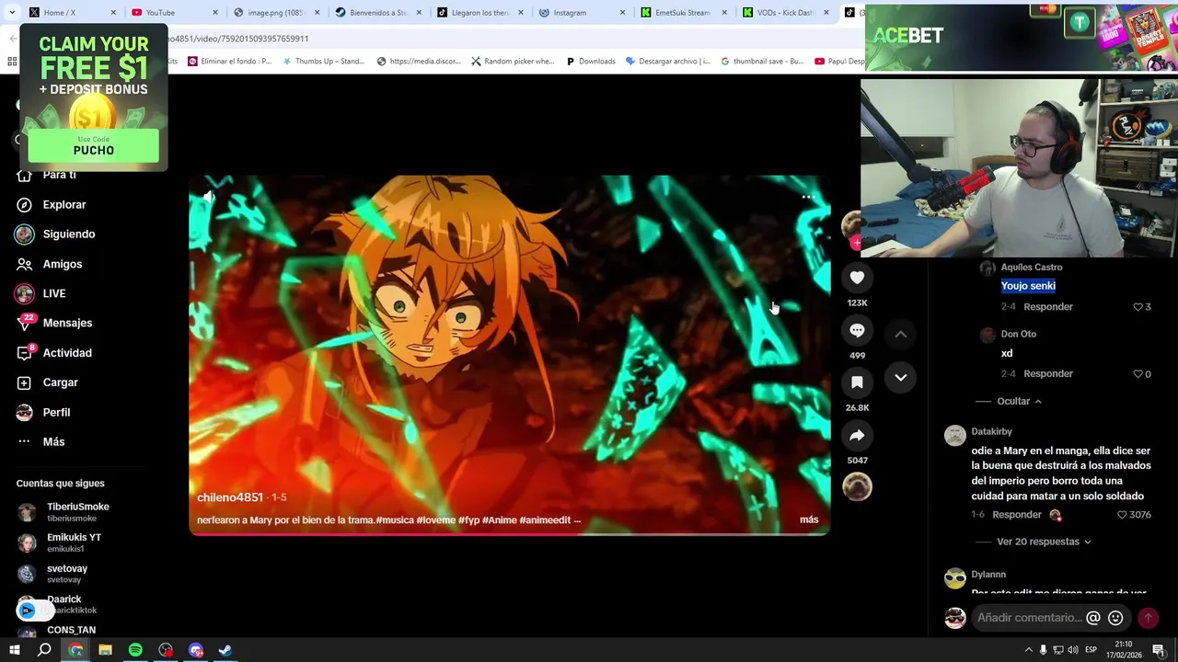Open Thumbs Up bookmark
The image size is (1178, 662).
click(323, 62)
